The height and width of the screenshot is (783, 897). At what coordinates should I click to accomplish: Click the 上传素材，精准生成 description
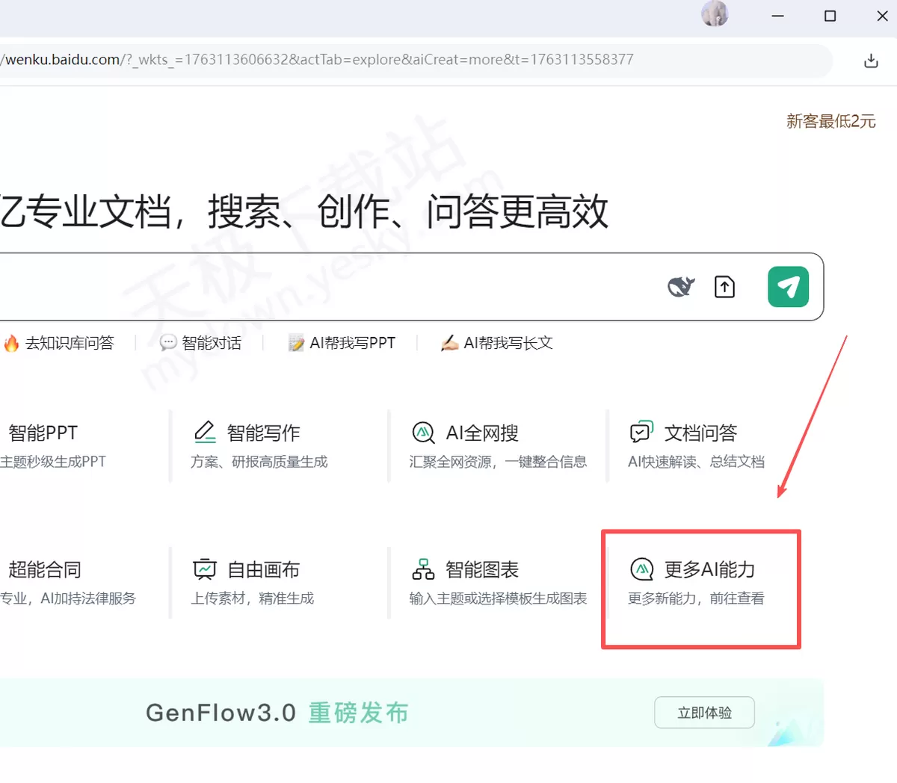point(252,598)
